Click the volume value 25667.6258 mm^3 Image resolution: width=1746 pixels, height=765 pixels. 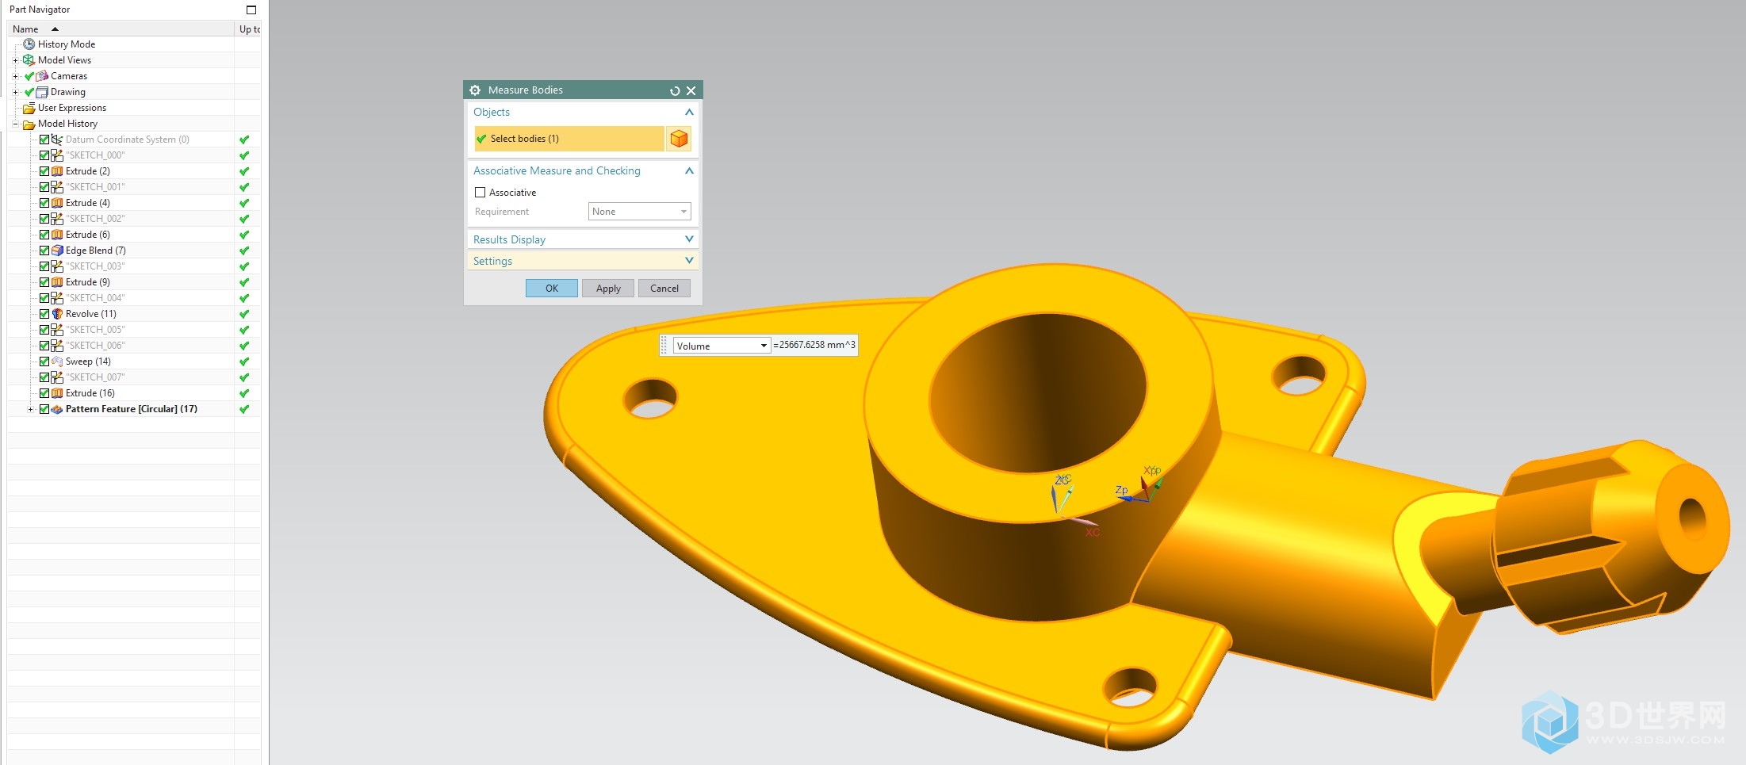tap(814, 345)
